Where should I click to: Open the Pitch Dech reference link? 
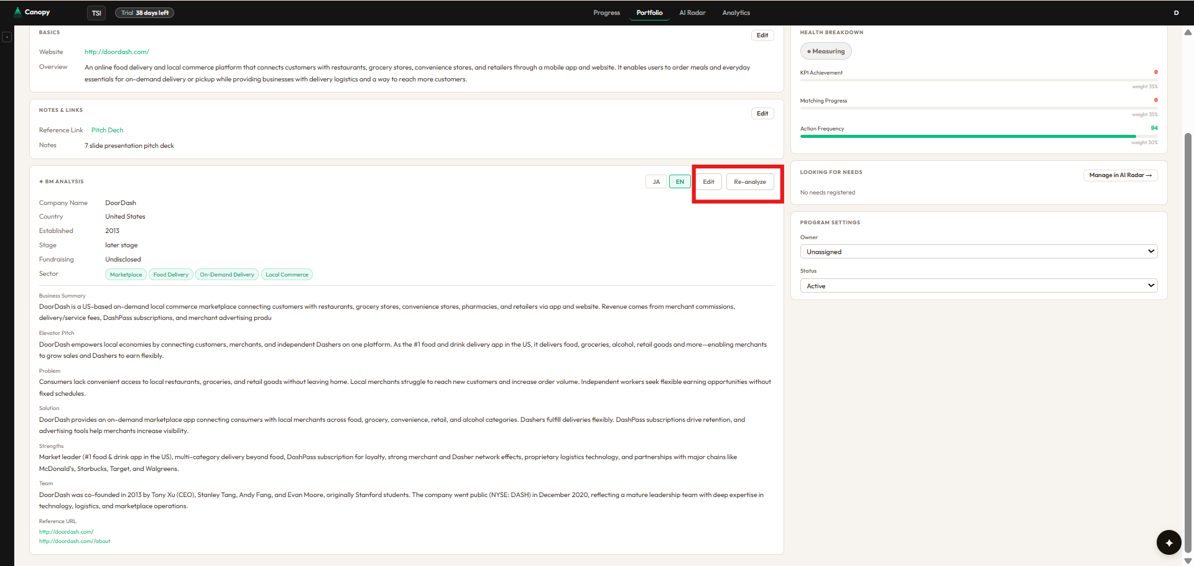coord(107,130)
